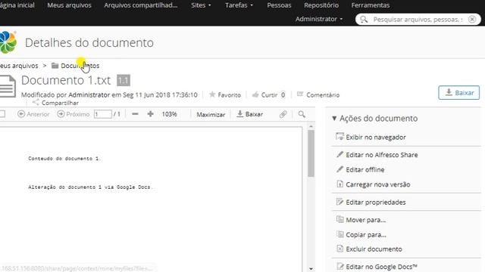Clear the search field with X icon
Image resolution: width=485 pixels, height=272 pixels.
471,20
